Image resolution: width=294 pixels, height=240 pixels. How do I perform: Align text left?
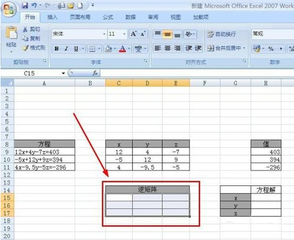click(x=158, y=48)
